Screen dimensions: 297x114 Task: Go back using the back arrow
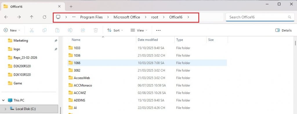click(6, 17)
